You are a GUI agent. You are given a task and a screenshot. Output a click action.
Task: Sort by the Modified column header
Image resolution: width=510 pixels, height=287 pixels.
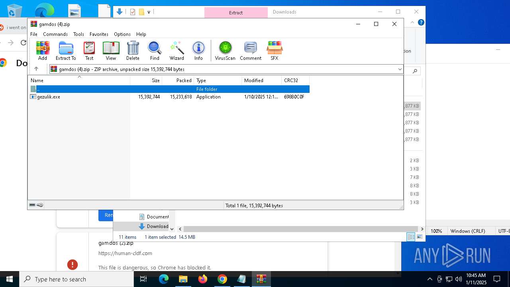(x=262, y=81)
